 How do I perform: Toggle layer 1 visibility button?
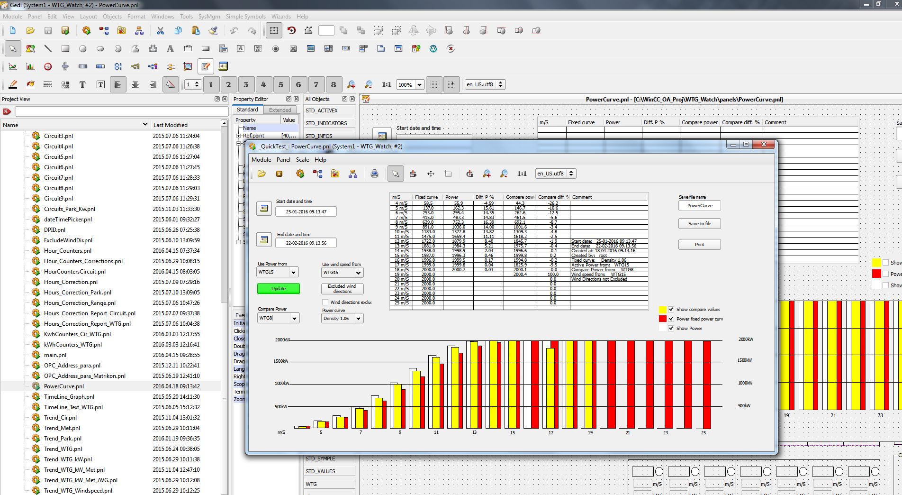pos(211,84)
